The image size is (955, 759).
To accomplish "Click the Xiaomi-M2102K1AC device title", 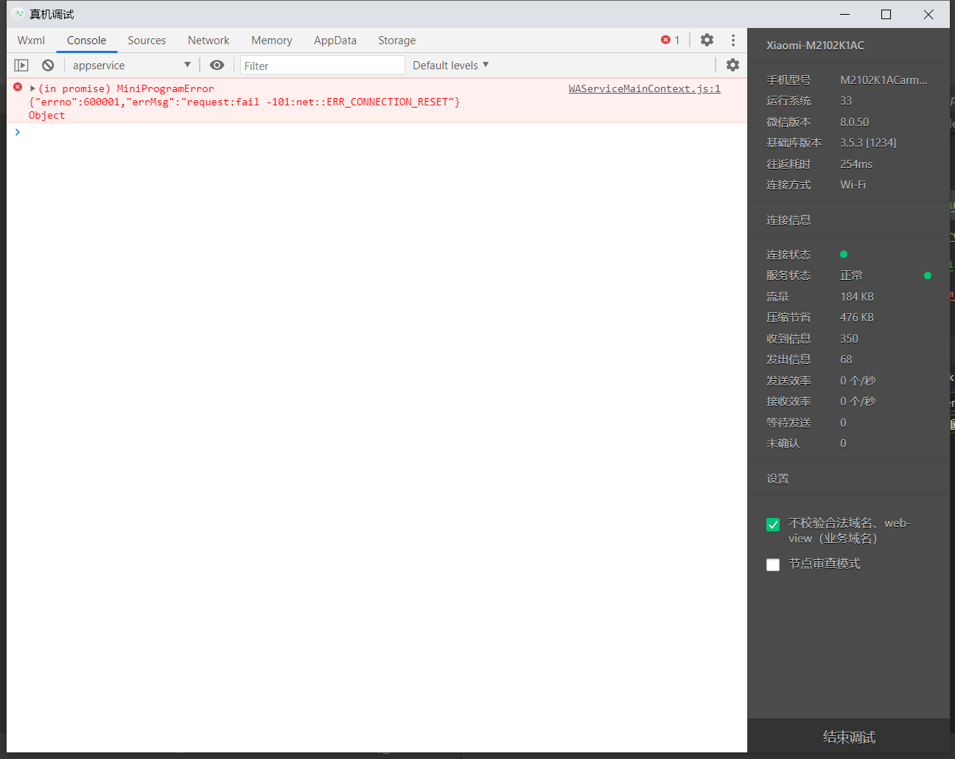I will [815, 45].
